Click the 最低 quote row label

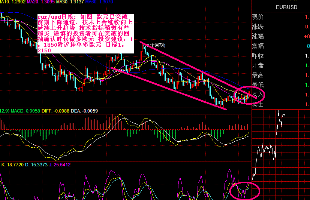(x=258, y=85)
